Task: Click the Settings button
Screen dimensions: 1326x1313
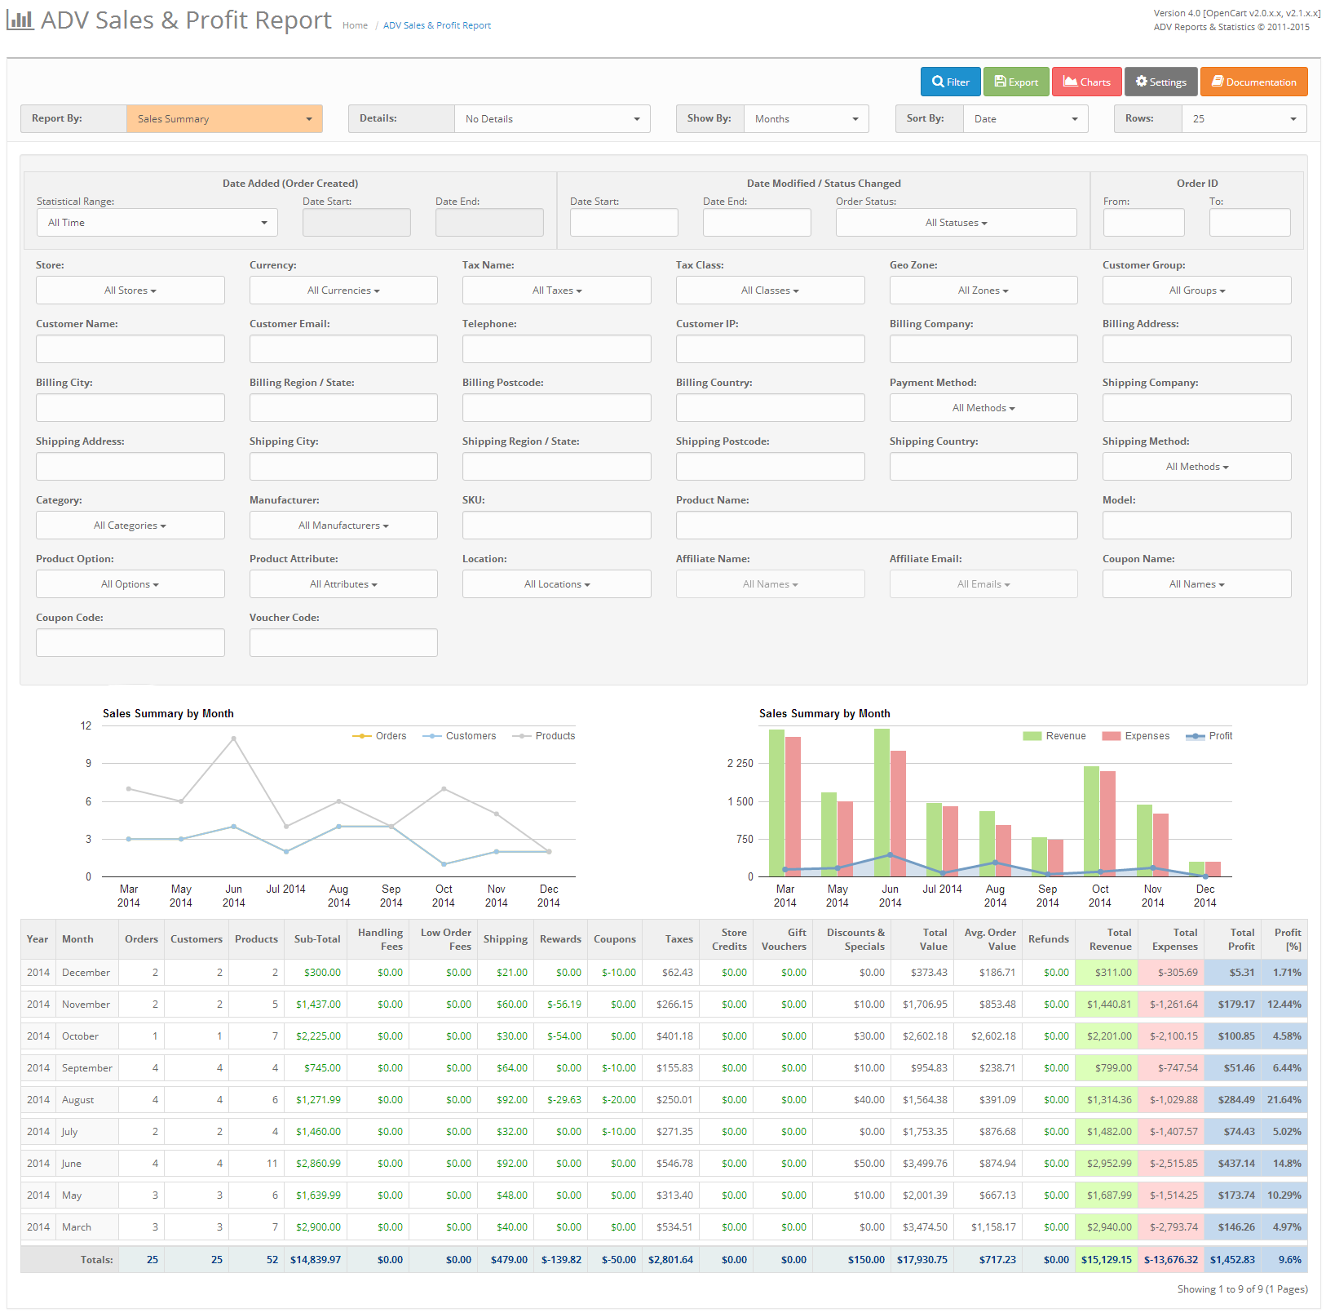Action: (x=1161, y=82)
